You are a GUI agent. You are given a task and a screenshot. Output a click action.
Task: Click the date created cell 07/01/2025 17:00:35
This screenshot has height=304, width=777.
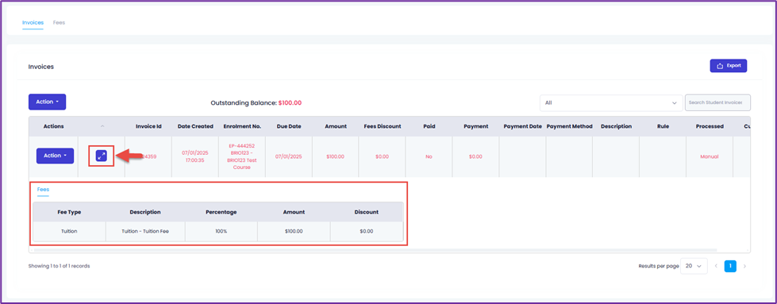click(x=195, y=156)
